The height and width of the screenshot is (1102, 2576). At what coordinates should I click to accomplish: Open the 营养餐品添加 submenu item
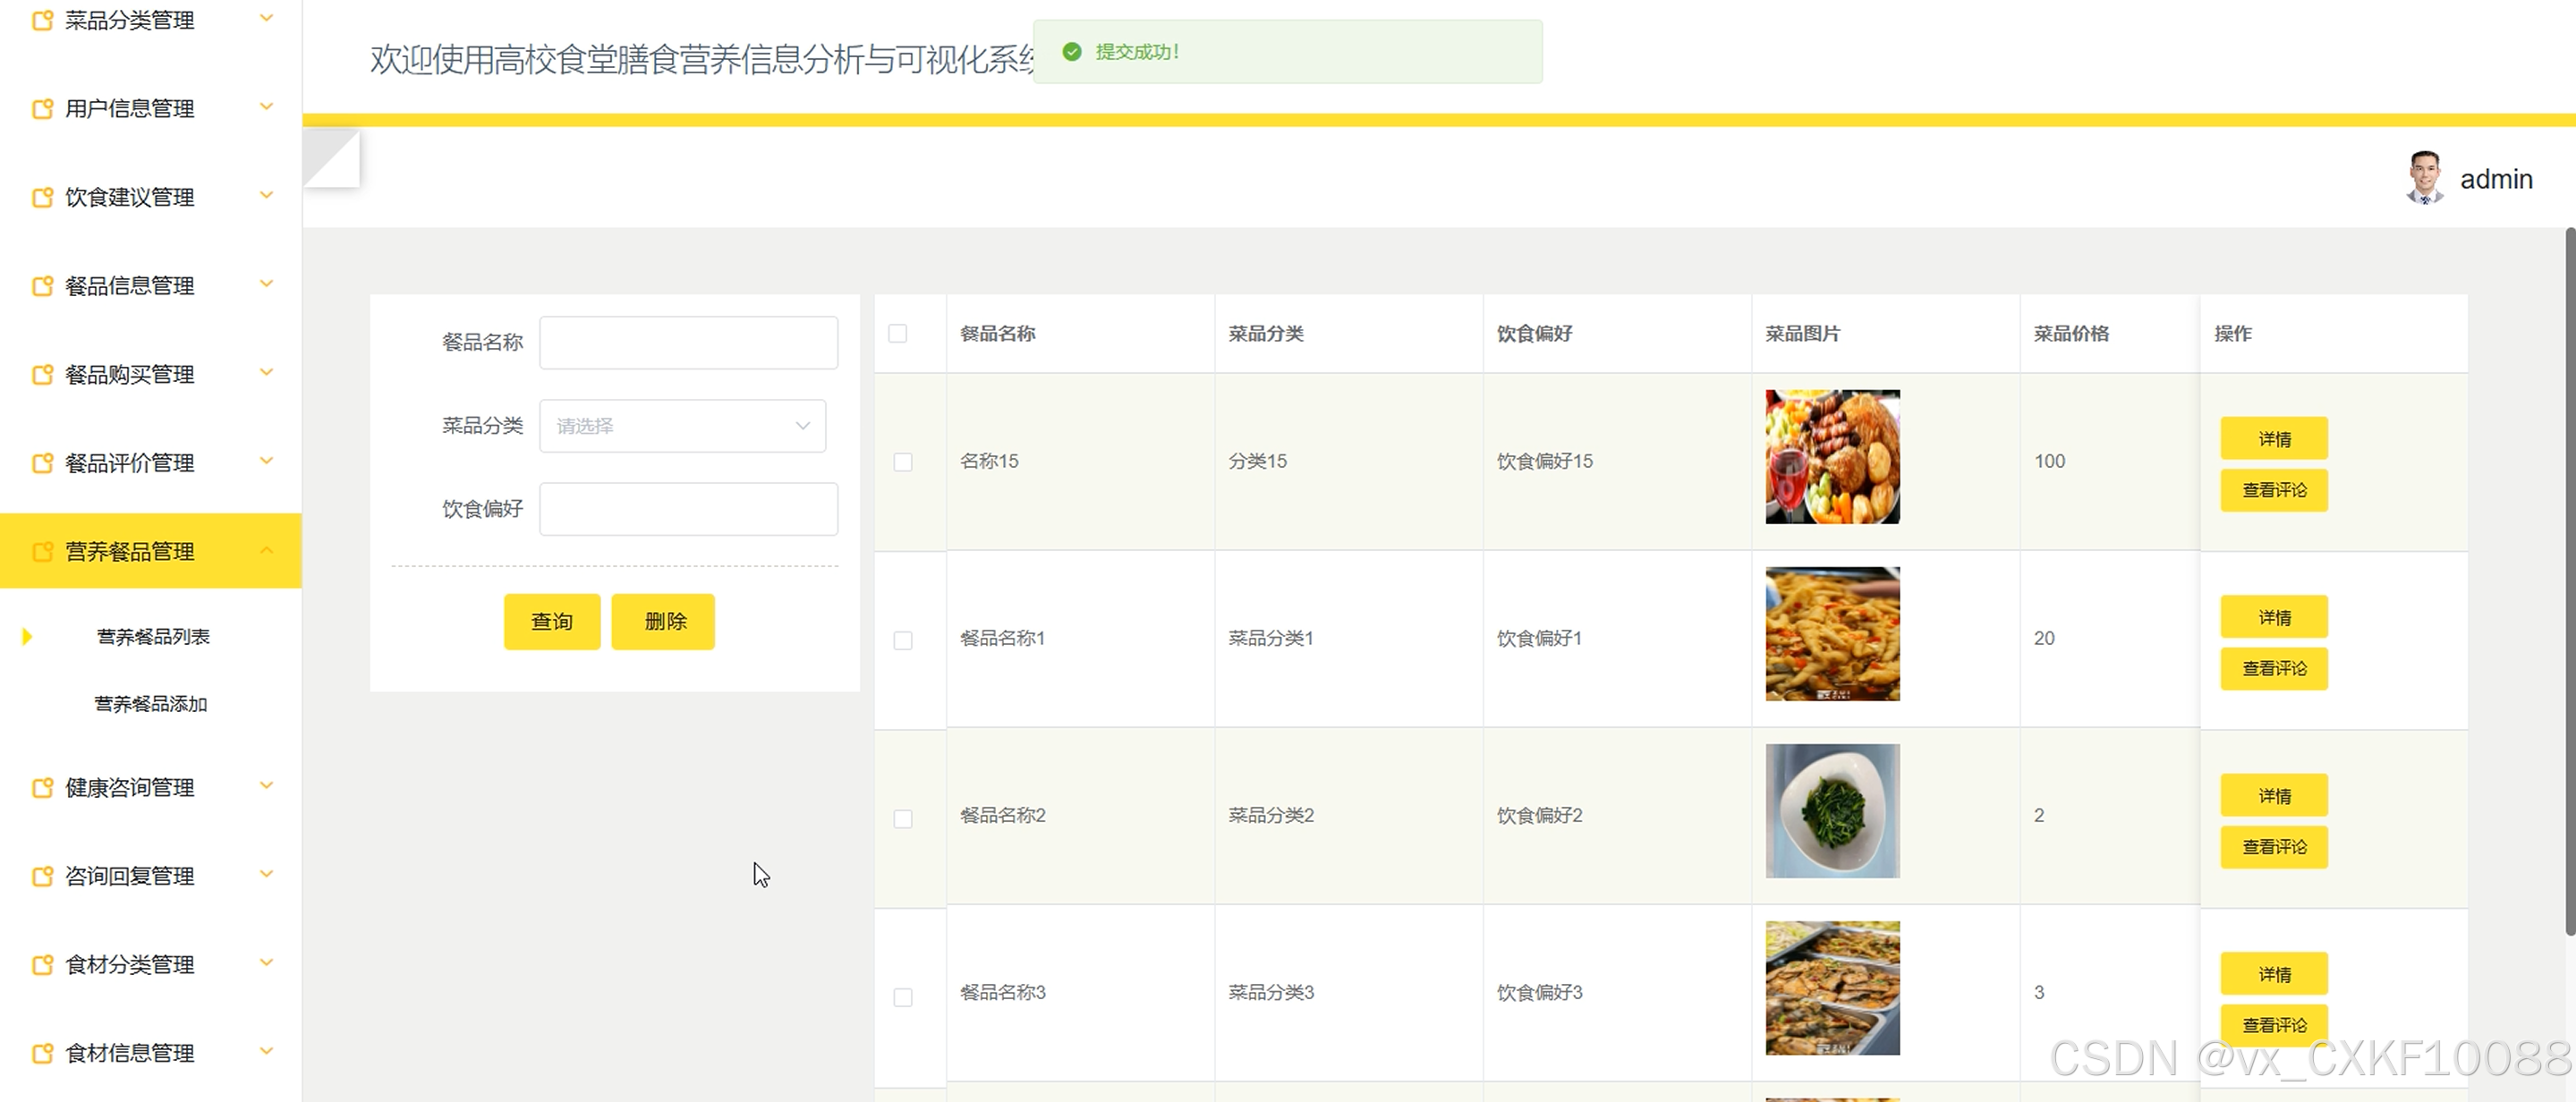[151, 704]
